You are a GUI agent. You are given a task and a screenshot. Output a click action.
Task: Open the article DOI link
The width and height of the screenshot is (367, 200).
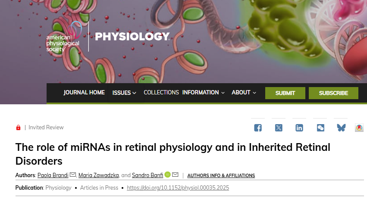point(178,188)
